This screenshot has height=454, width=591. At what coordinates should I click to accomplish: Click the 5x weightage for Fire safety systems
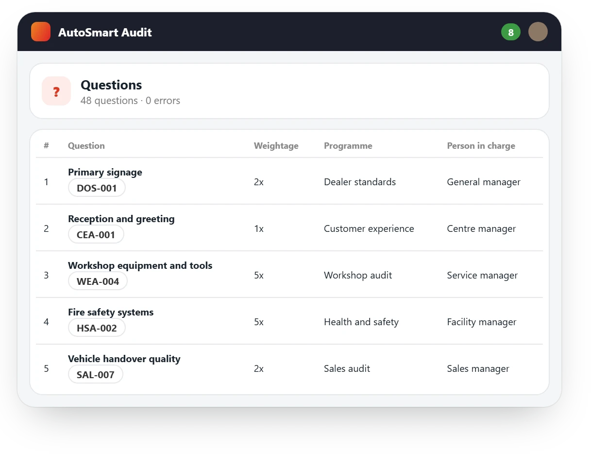tap(259, 322)
